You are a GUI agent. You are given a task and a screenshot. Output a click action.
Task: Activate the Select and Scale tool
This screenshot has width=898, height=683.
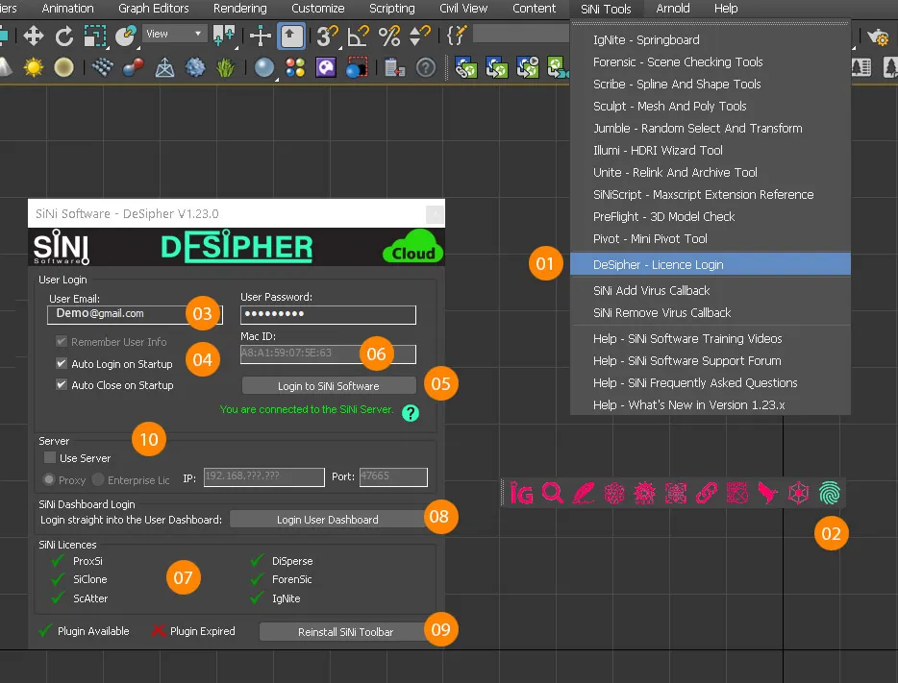(x=95, y=37)
